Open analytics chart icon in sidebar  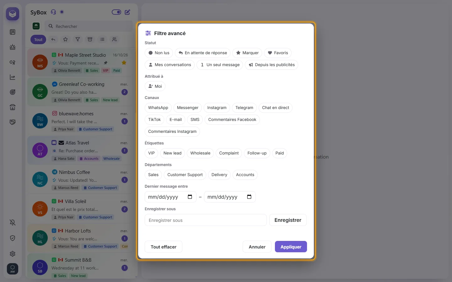(x=13, y=77)
